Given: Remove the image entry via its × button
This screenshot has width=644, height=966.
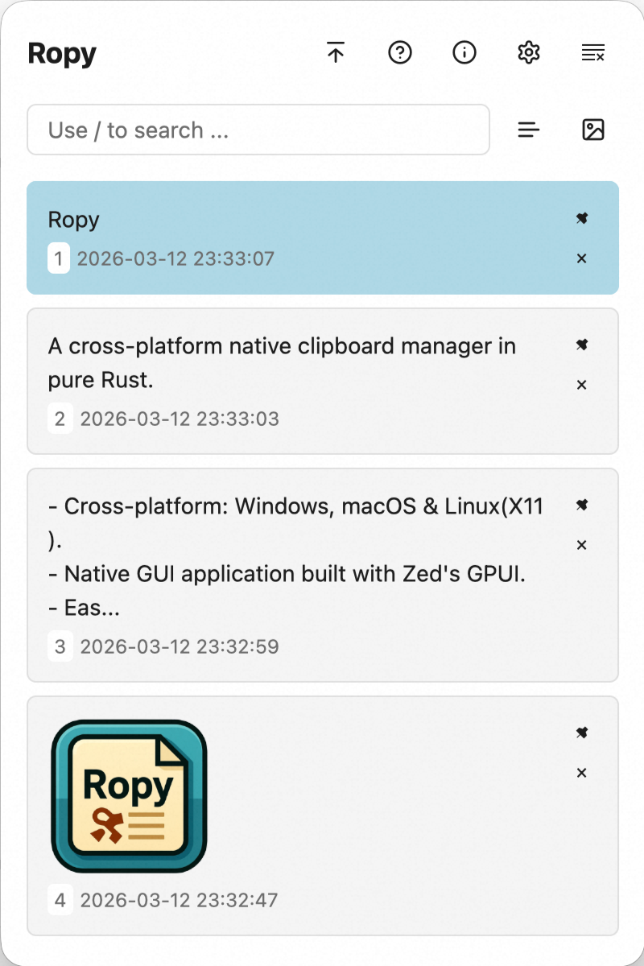Looking at the screenshot, I should coord(581,772).
